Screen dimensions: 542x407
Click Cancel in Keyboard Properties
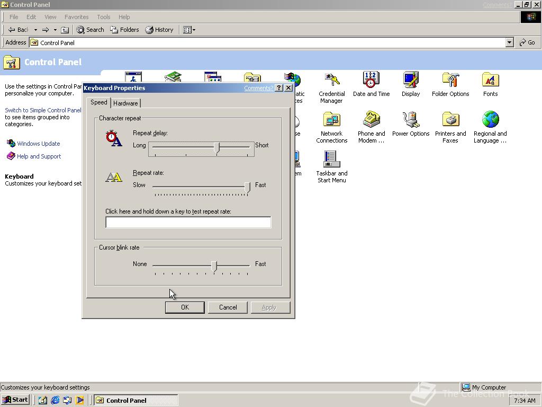pyautogui.click(x=228, y=307)
